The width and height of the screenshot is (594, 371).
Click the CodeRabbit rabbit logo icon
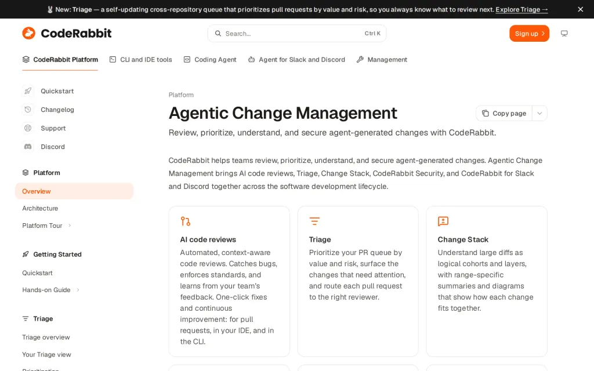coord(29,33)
